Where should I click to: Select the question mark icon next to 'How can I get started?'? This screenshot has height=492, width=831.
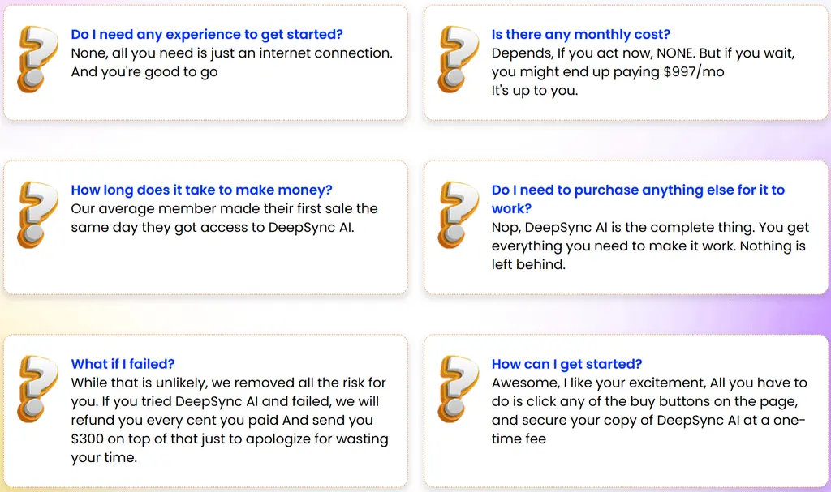click(x=458, y=389)
